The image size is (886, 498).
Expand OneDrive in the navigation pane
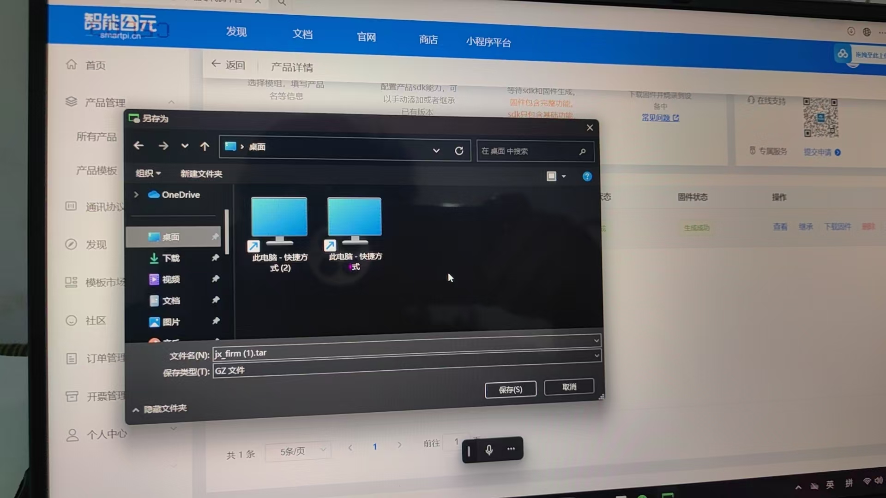point(136,195)
